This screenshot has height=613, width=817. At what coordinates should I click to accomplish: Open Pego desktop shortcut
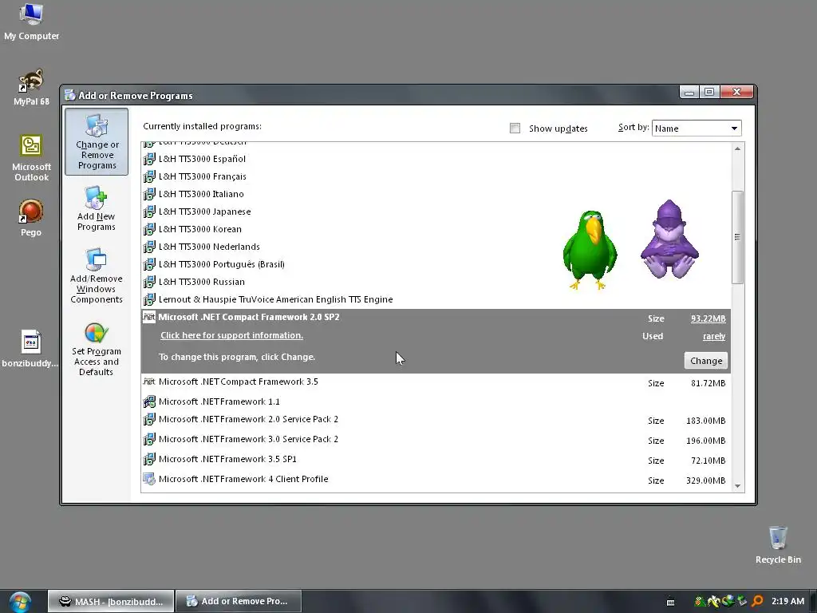(x=31, y=219)
